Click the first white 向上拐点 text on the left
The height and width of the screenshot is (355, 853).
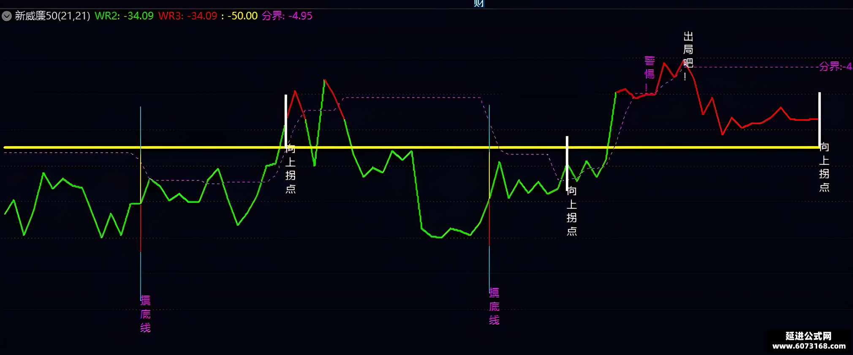click(x=291, y=169)
